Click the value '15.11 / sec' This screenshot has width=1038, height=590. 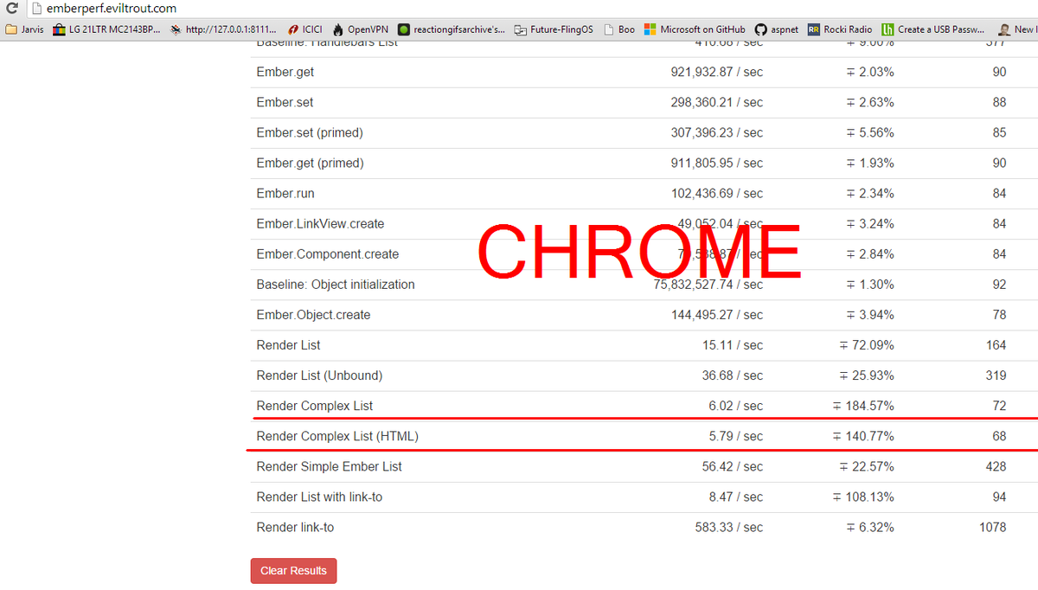tap(733, 345)
